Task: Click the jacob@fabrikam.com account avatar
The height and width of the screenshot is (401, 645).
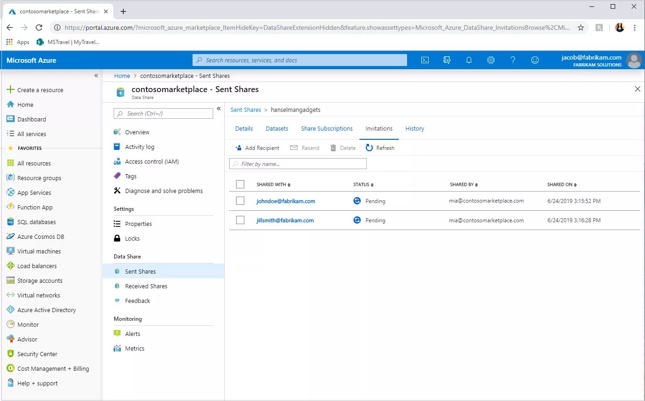Action: tap(634, 60)
